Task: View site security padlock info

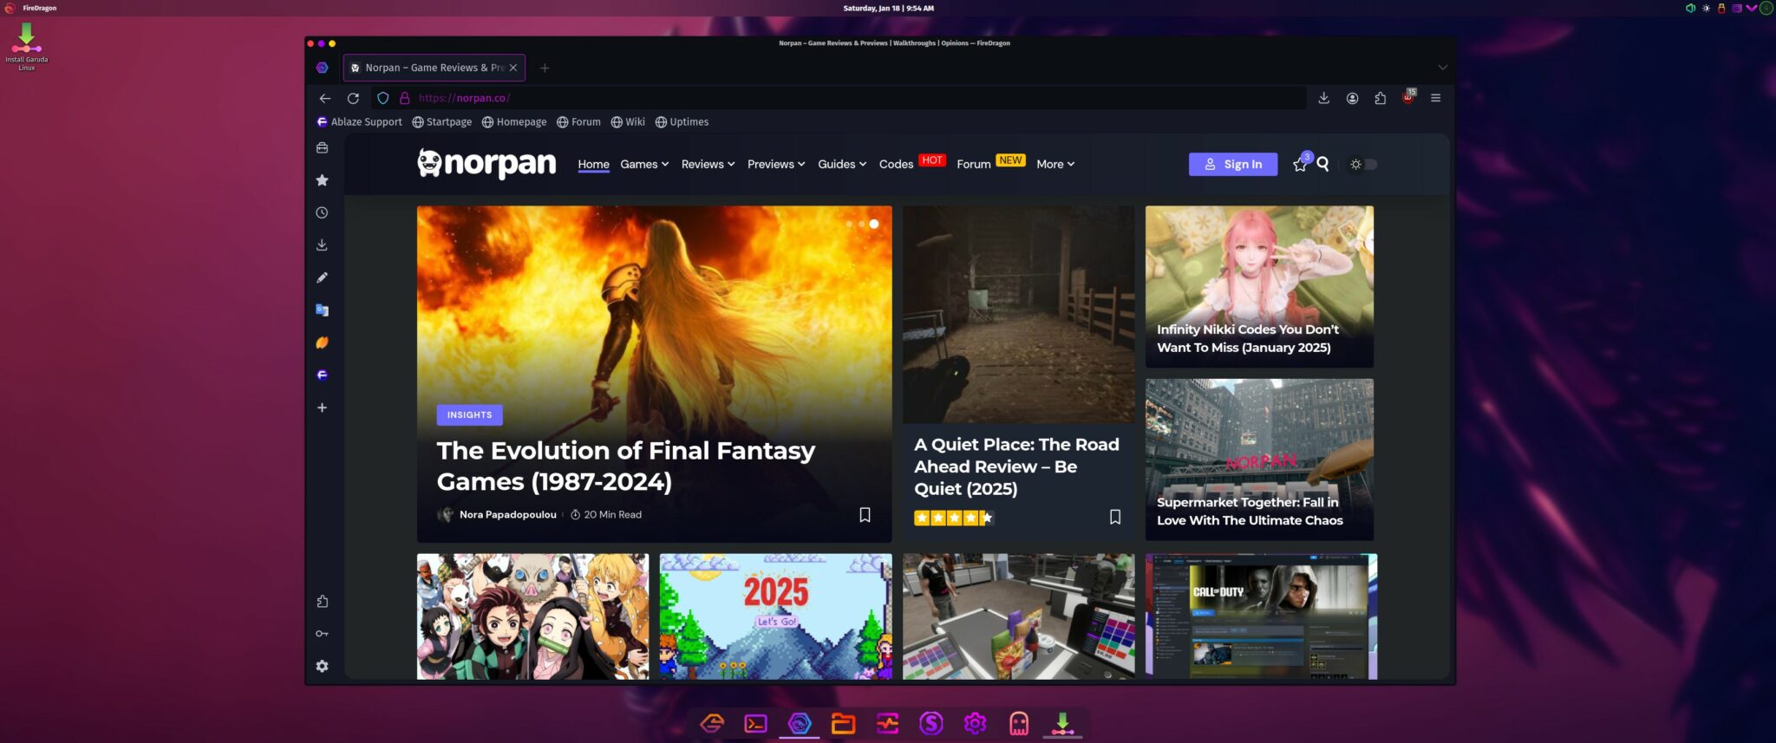Action: pos(404,98)
